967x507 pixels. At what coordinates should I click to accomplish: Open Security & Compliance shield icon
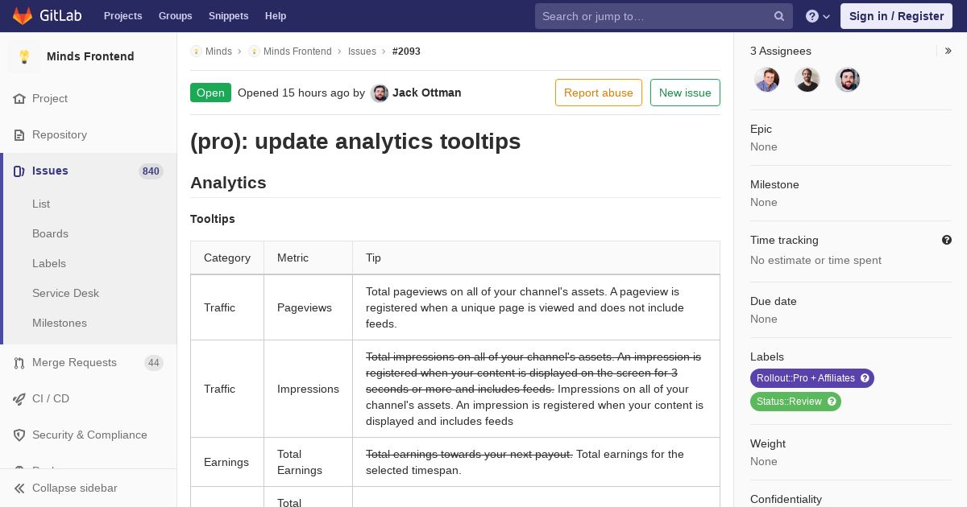click(x=19, y=435)
